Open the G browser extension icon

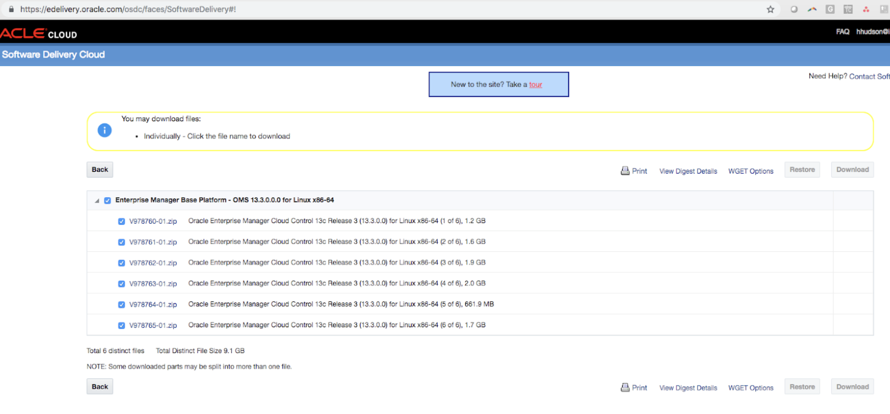[830, 9]
